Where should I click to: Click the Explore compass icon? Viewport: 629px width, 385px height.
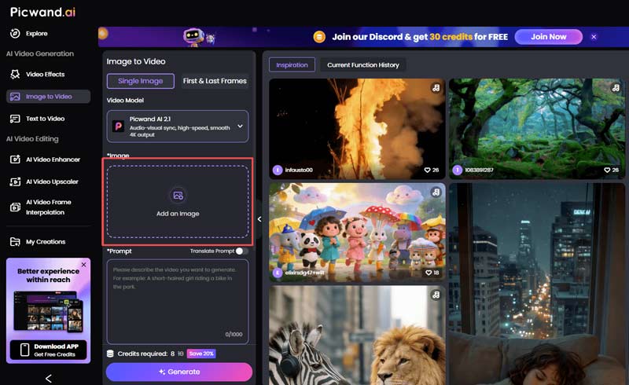point(14,33)
